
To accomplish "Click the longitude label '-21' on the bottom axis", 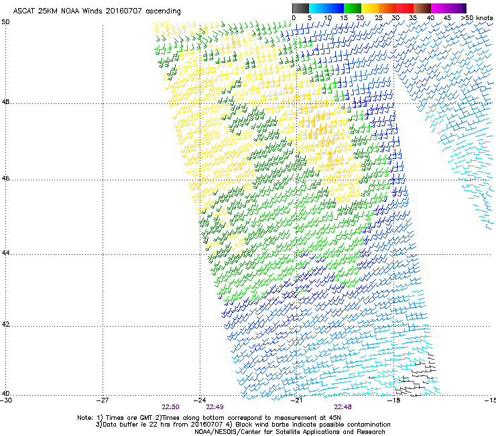I will 297,400.
